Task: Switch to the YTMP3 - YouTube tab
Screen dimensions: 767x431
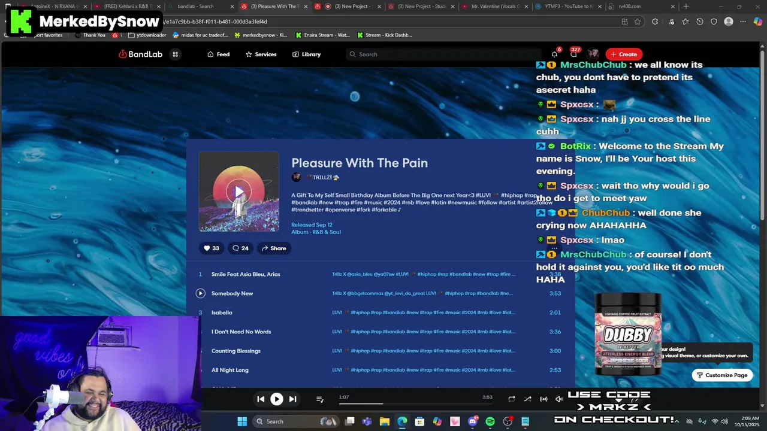Action: click(569, 7)
